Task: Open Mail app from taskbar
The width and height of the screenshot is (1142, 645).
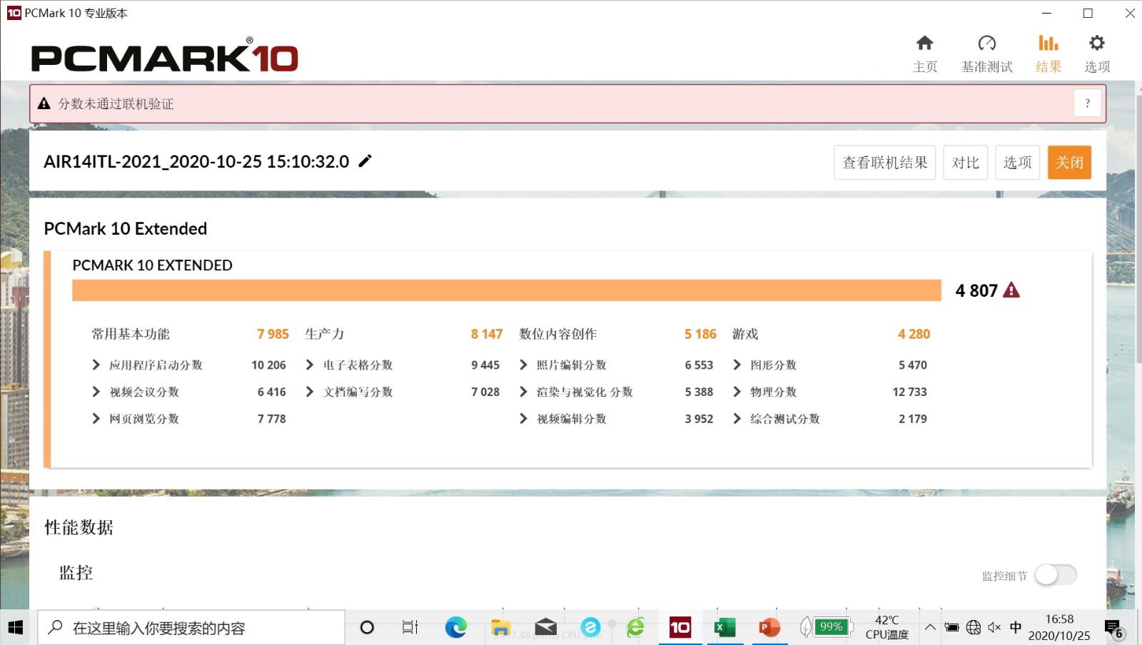Action: (545, 628)
